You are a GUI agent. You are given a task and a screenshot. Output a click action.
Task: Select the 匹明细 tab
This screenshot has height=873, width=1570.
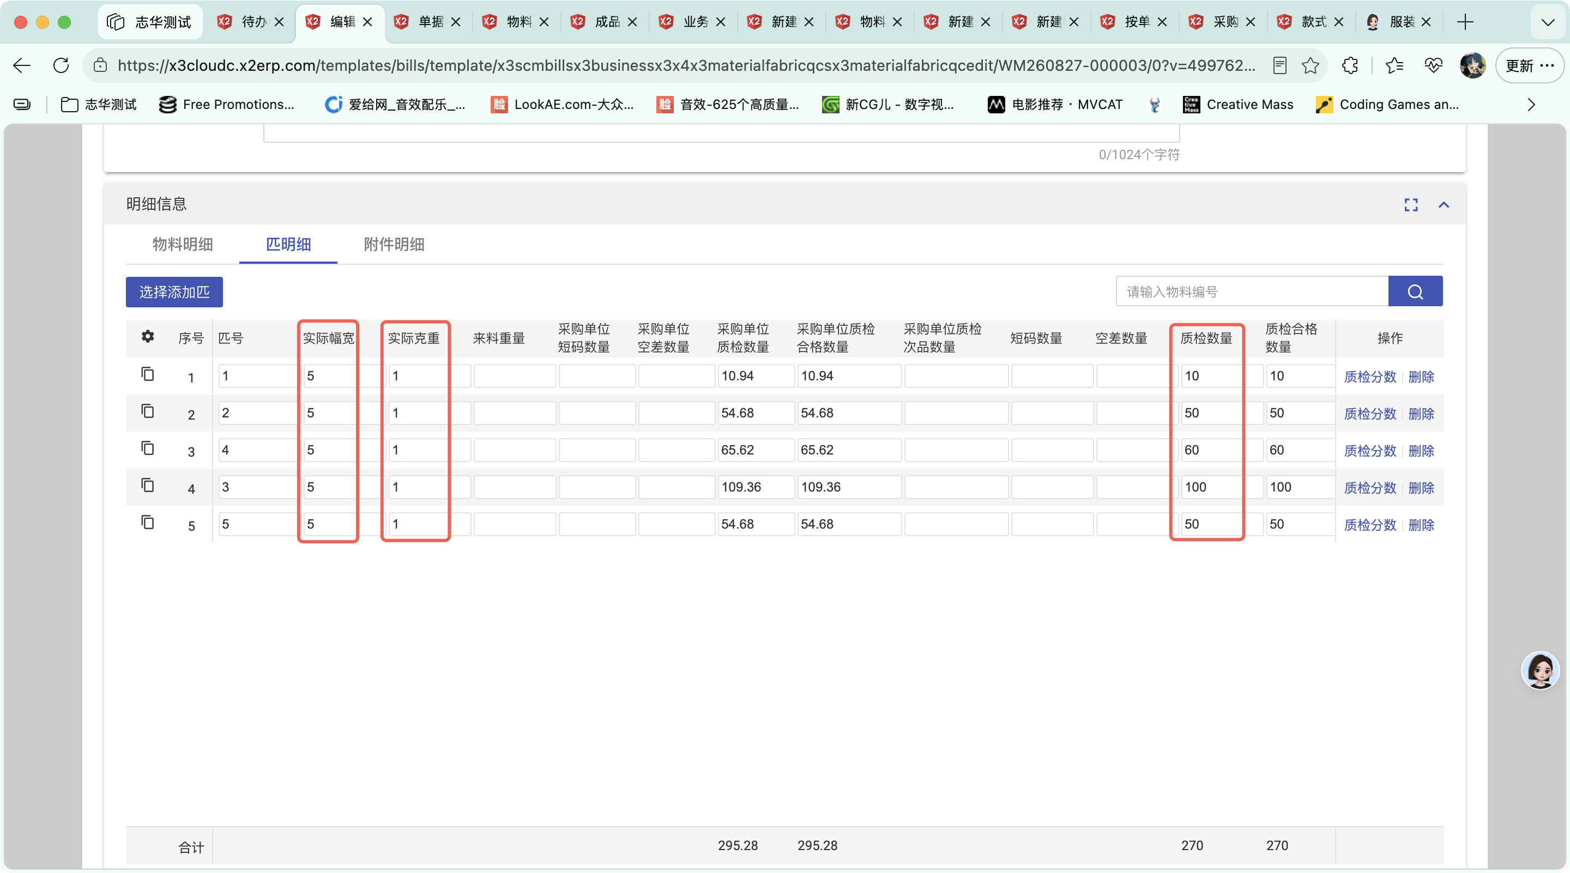tap(288, 244)
